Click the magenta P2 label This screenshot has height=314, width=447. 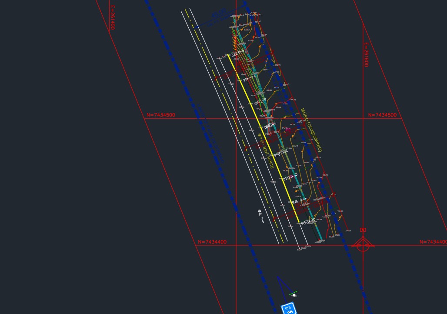coord(288,130)
